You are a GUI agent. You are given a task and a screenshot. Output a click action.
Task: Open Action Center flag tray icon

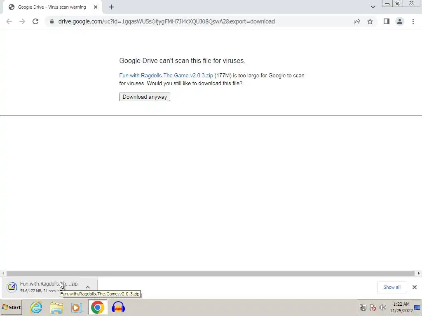click(373, 307)
